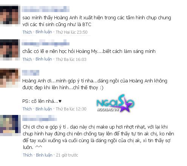This screenshot has width=187, height=166.
Task: Click Bình luận under the 23:50 comment
Action: tap(44, 32)
